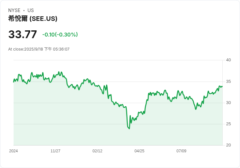Image resolution: width=240 pixels, height=168 pixels.
Task: Click the 33.77 current price
Action: click(x=22, y=34)
